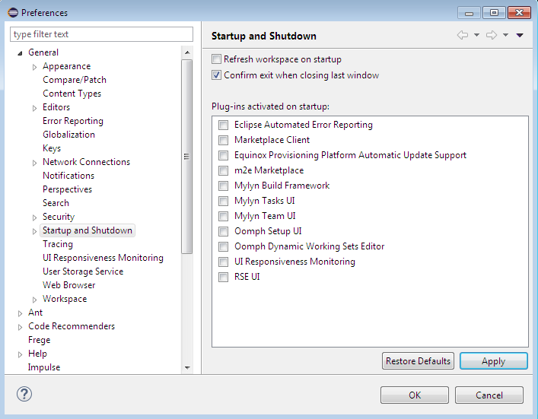Viewport: 538px width, 419px height.
Task: Select Compare/Patch in the tree
Action: coord(75,80)
